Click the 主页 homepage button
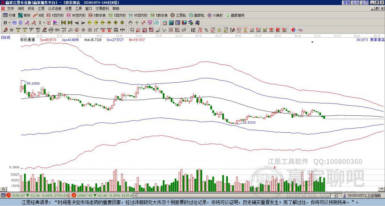 click(x=365, y=3)
